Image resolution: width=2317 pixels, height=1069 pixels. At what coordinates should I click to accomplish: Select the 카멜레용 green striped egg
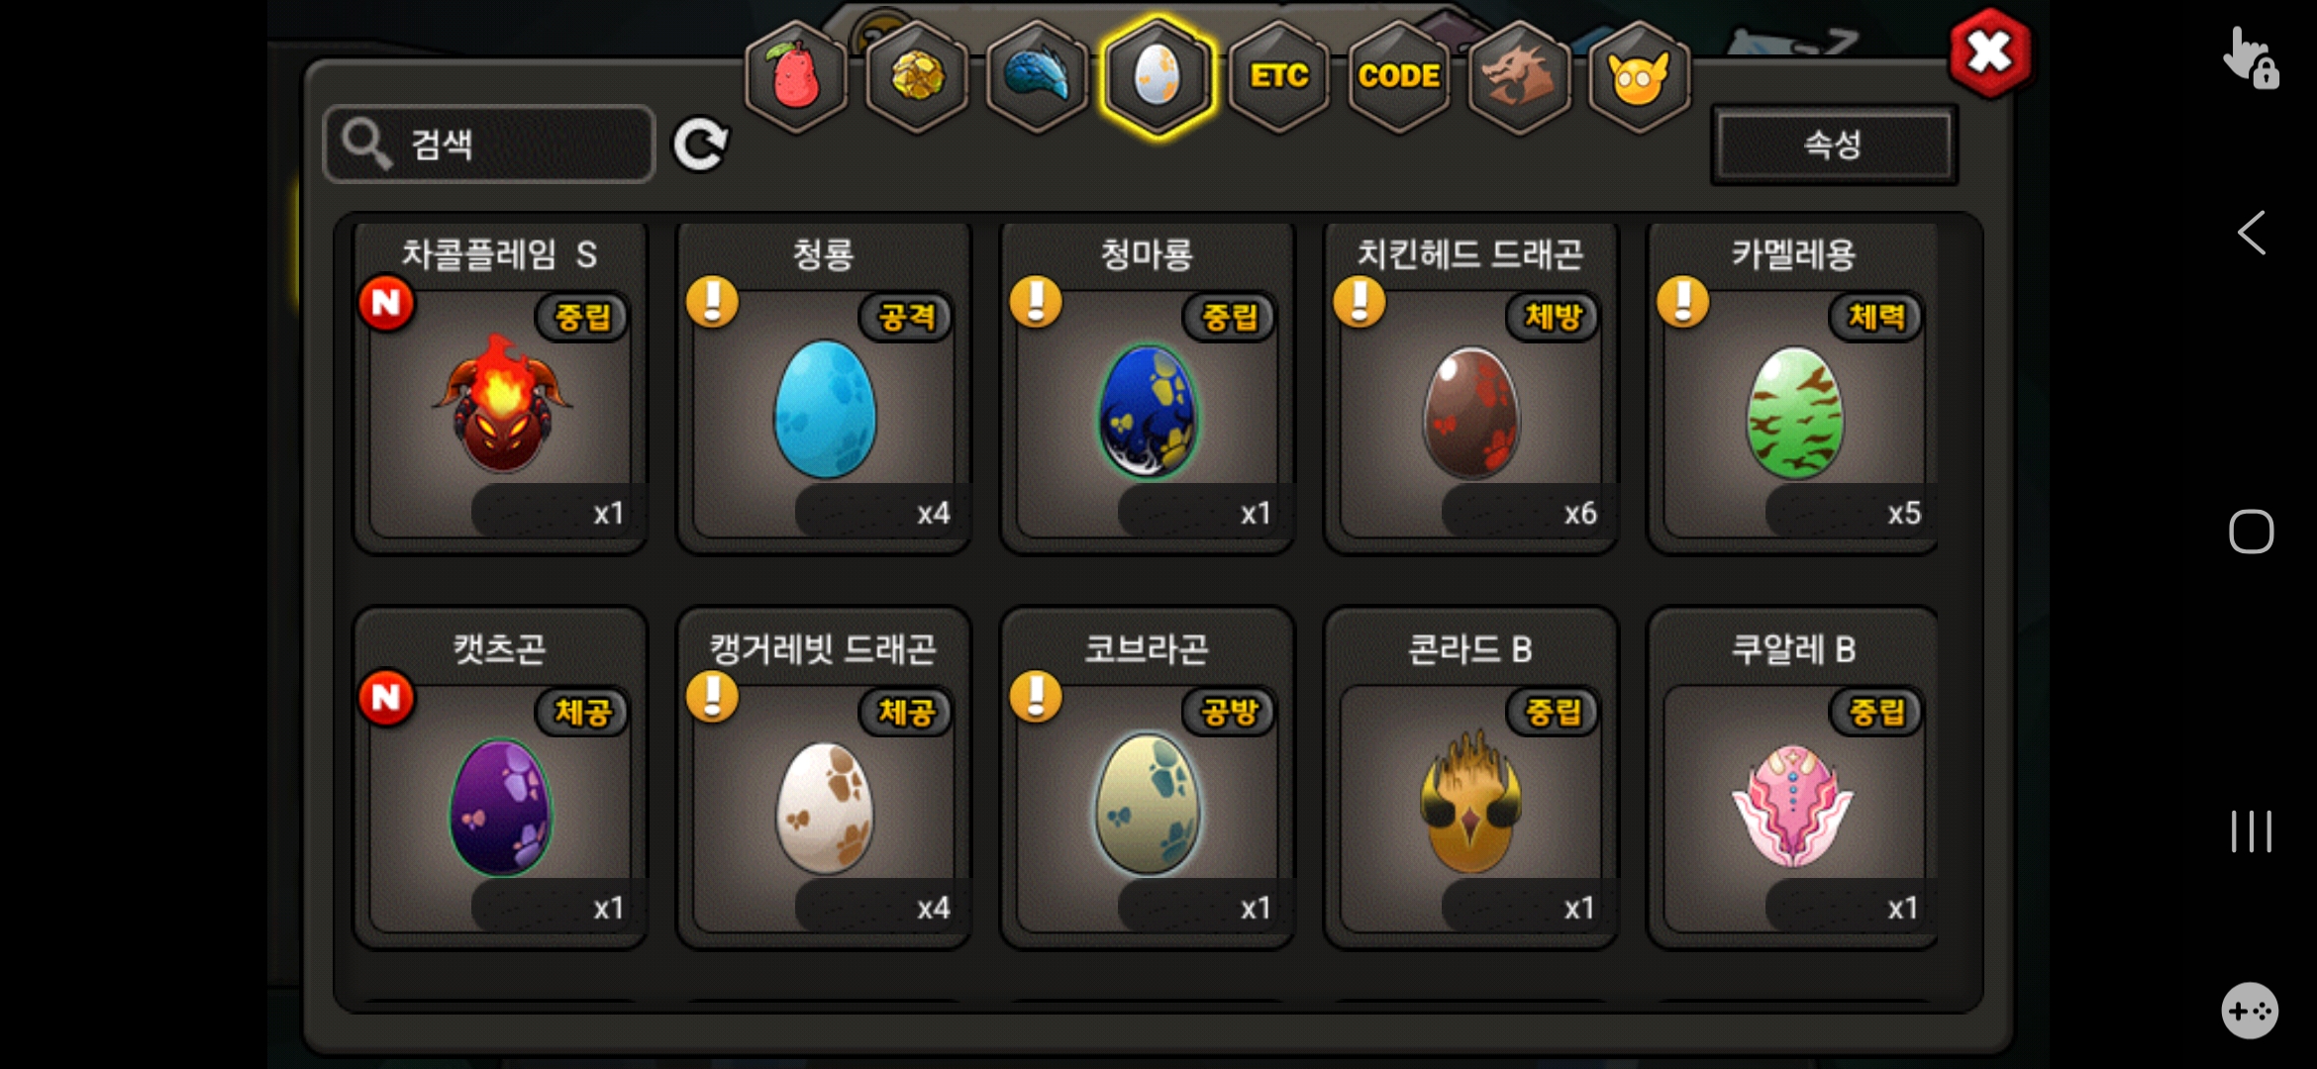[1793, 388]
